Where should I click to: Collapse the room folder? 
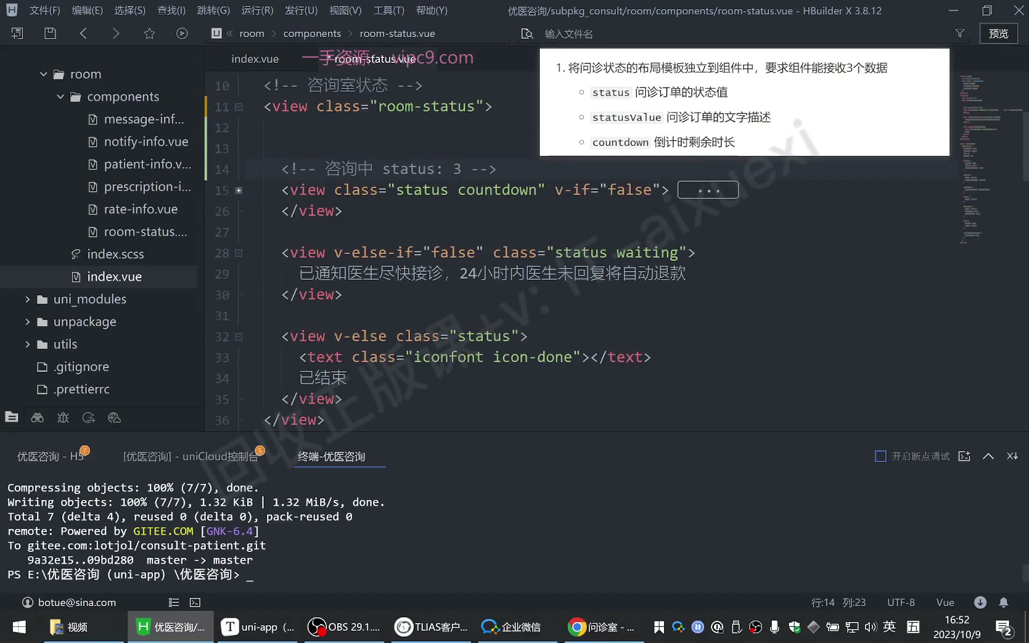(43, 74)
